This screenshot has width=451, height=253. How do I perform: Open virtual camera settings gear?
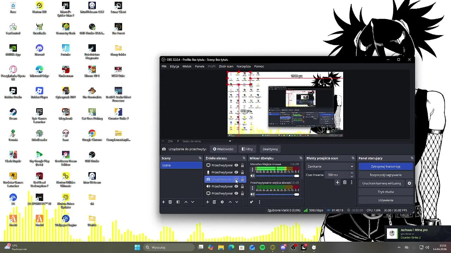(409, 183)
